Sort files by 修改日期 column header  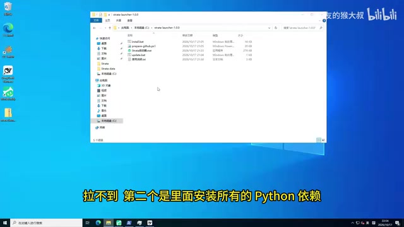click(187, 35)
